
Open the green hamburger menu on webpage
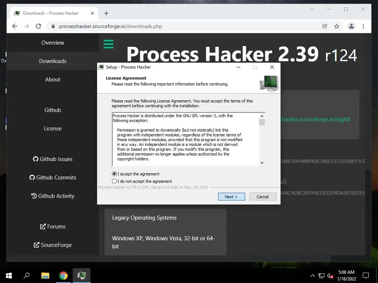109,44
